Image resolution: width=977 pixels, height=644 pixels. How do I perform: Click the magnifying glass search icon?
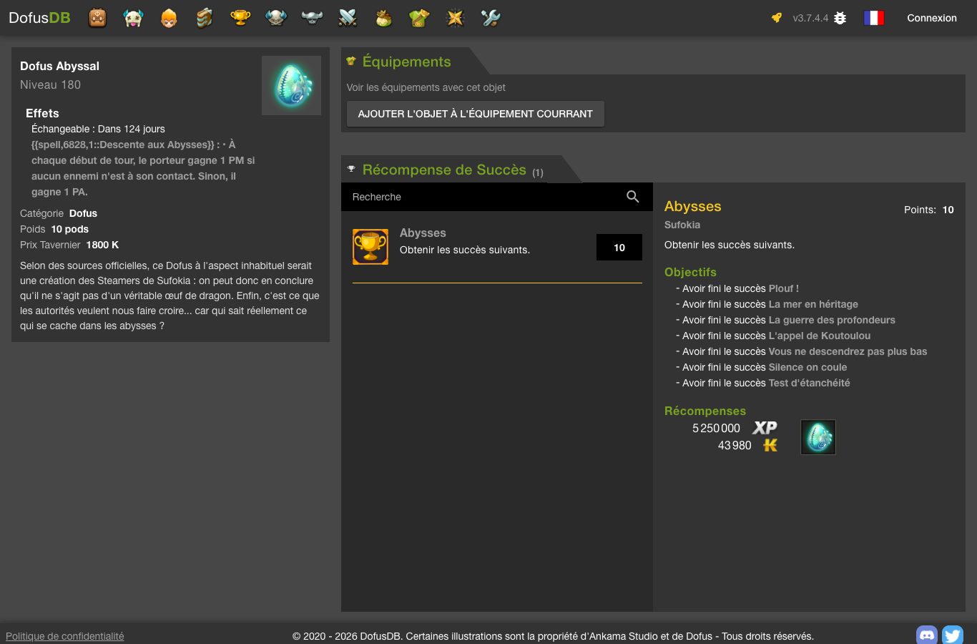(x=633, y=197)
